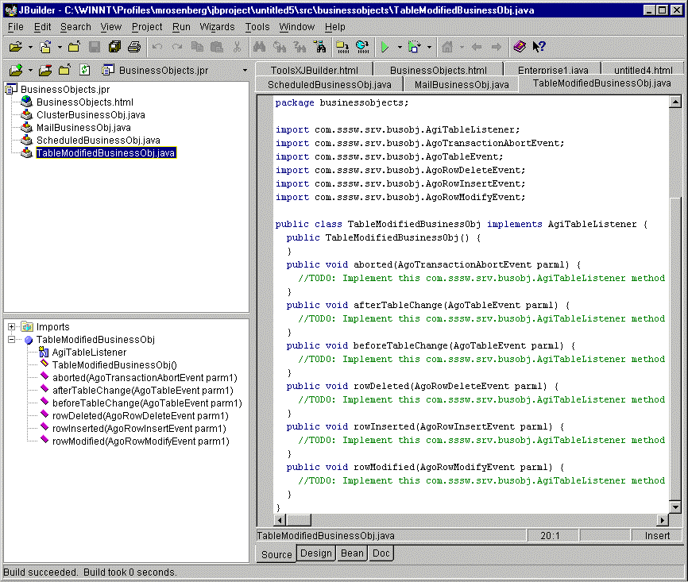The width and height of the screenshot is (688, 582).
Task: Select rowModified method in structure pane
Action: tap(141, 441)
